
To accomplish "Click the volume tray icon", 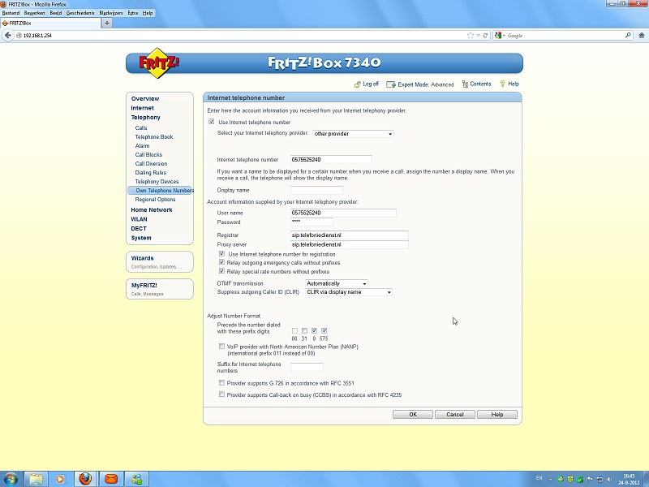I will [609, 479].
